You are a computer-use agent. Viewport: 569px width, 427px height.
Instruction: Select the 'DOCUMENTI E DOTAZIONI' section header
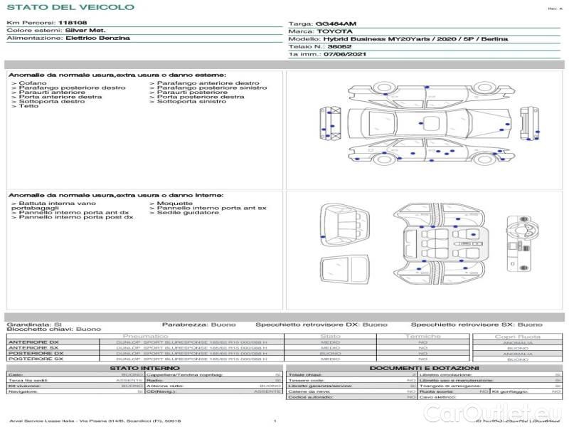click(x=424, y=368)
